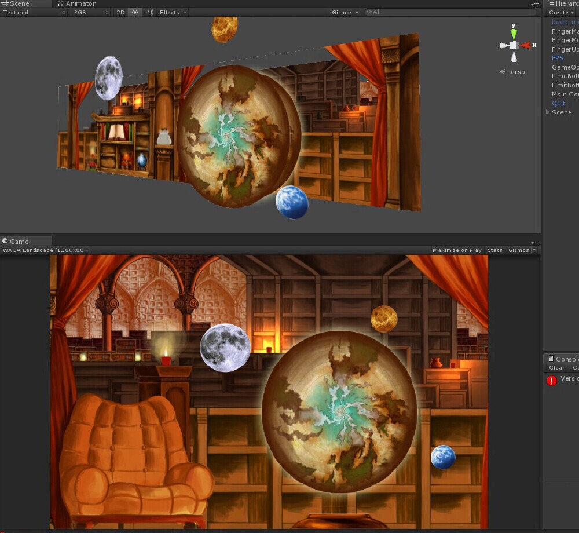
Task: Click the moon in the Game view
Action: point(225,348)
